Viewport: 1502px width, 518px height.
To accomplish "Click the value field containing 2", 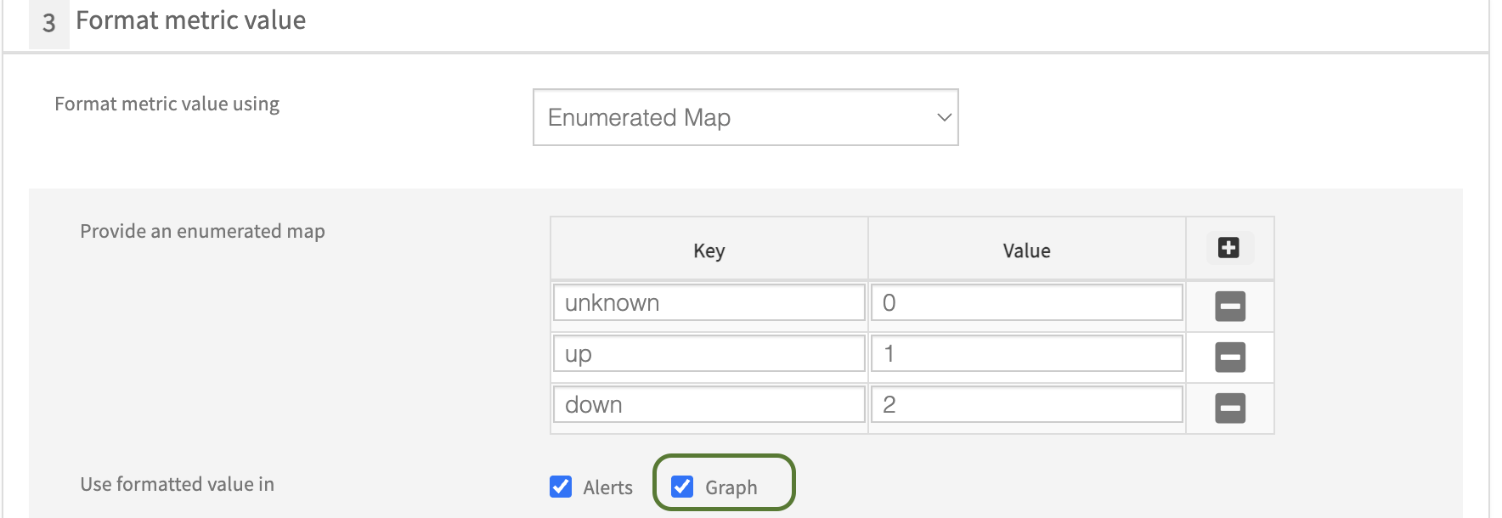I will coord(1026,405).
